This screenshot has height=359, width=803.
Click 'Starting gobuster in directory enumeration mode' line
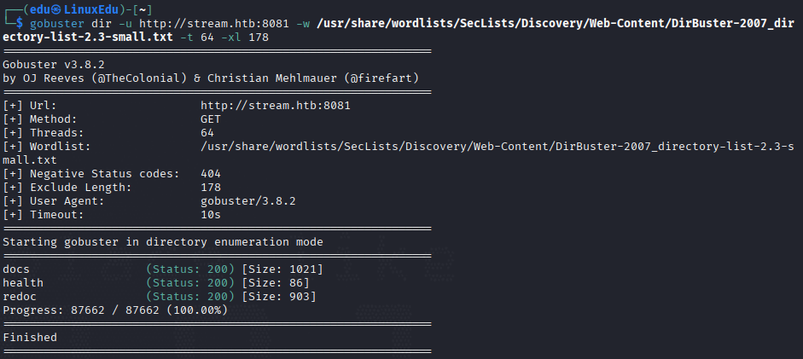[163, 242]
